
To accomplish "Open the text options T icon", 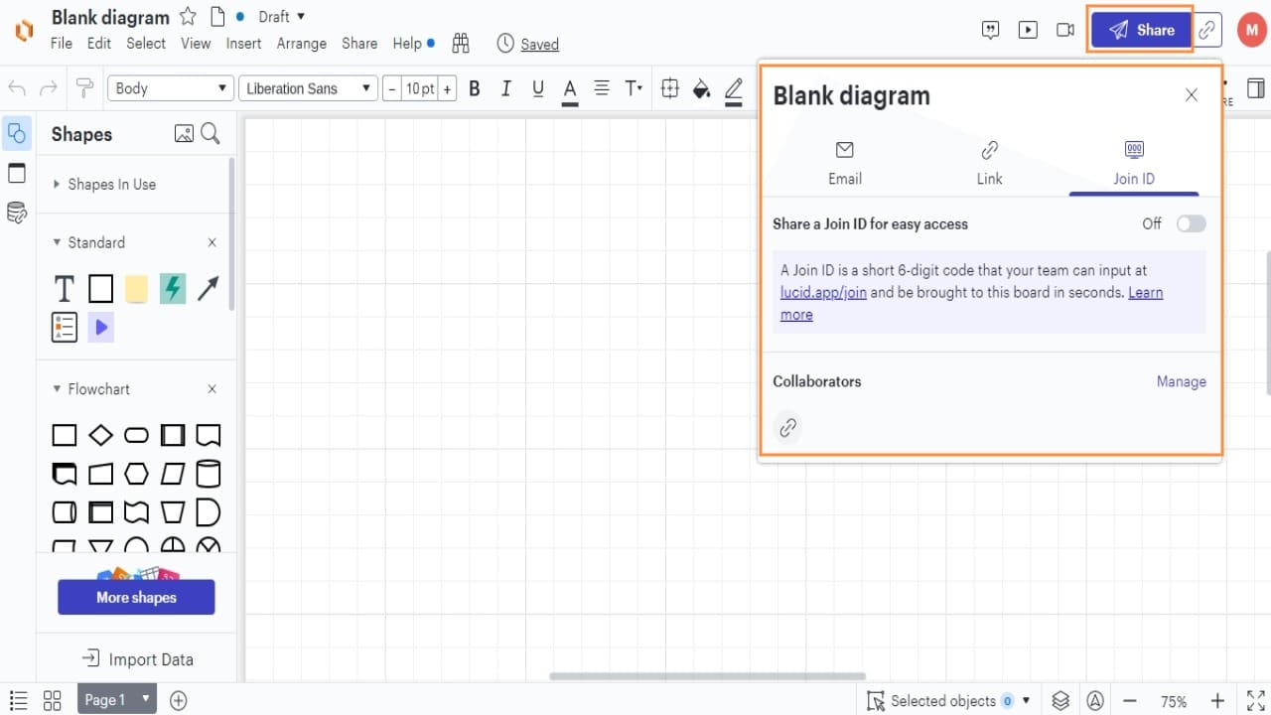I will [634, 88].
